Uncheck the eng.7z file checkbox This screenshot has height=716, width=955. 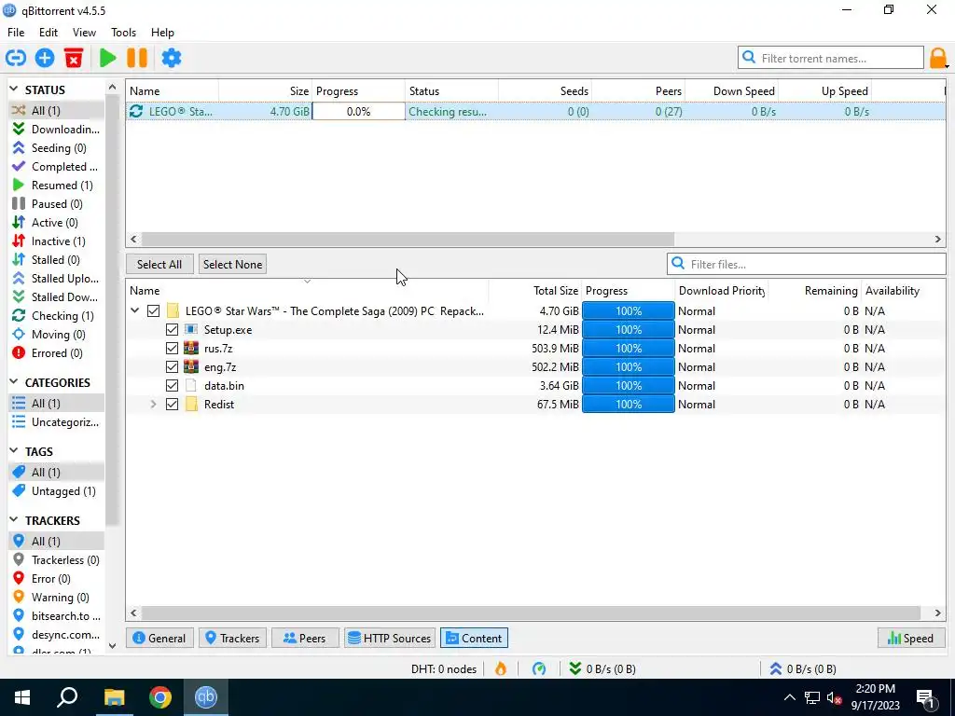point(172,367)
